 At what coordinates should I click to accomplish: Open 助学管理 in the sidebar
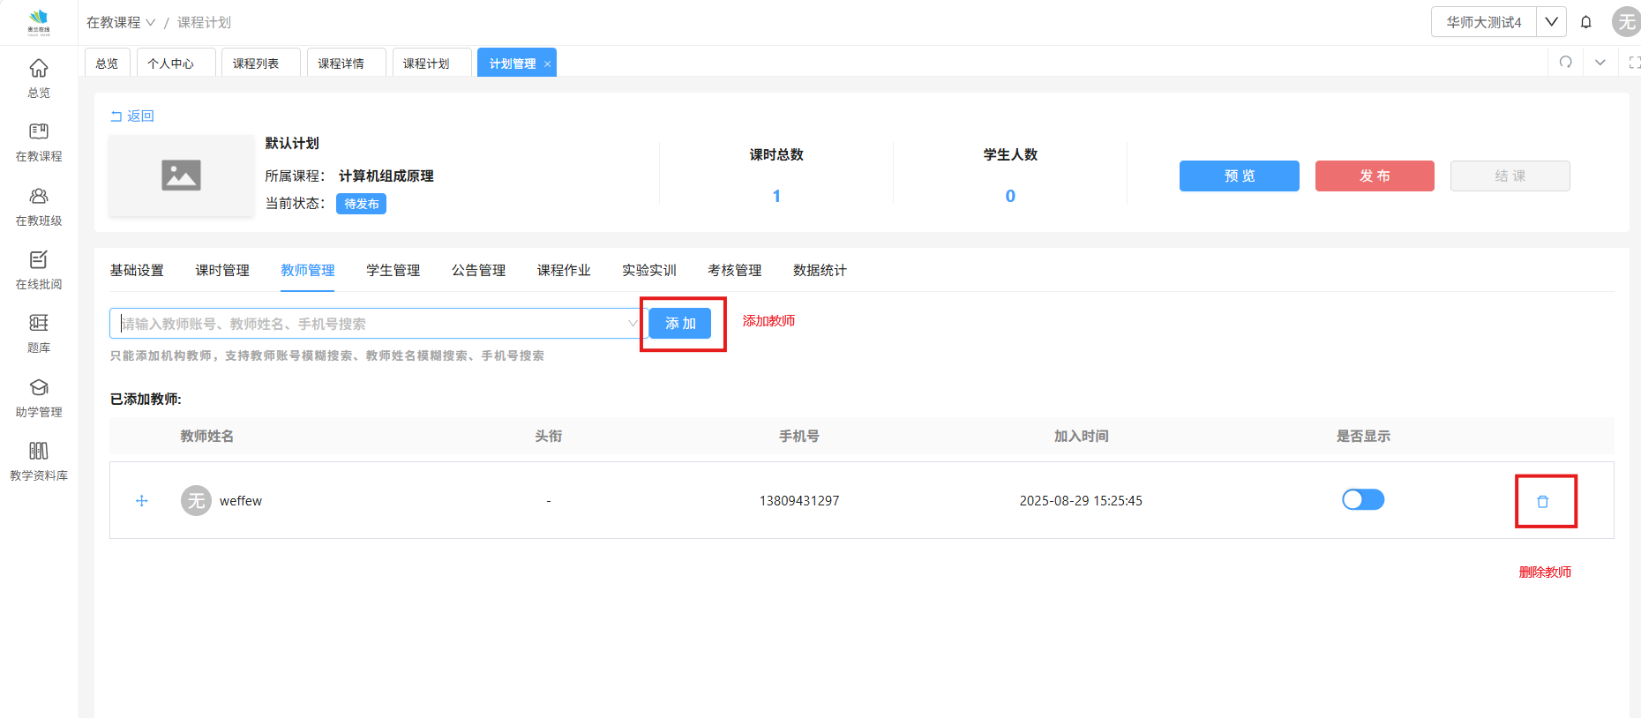click(x=39, y=398)
